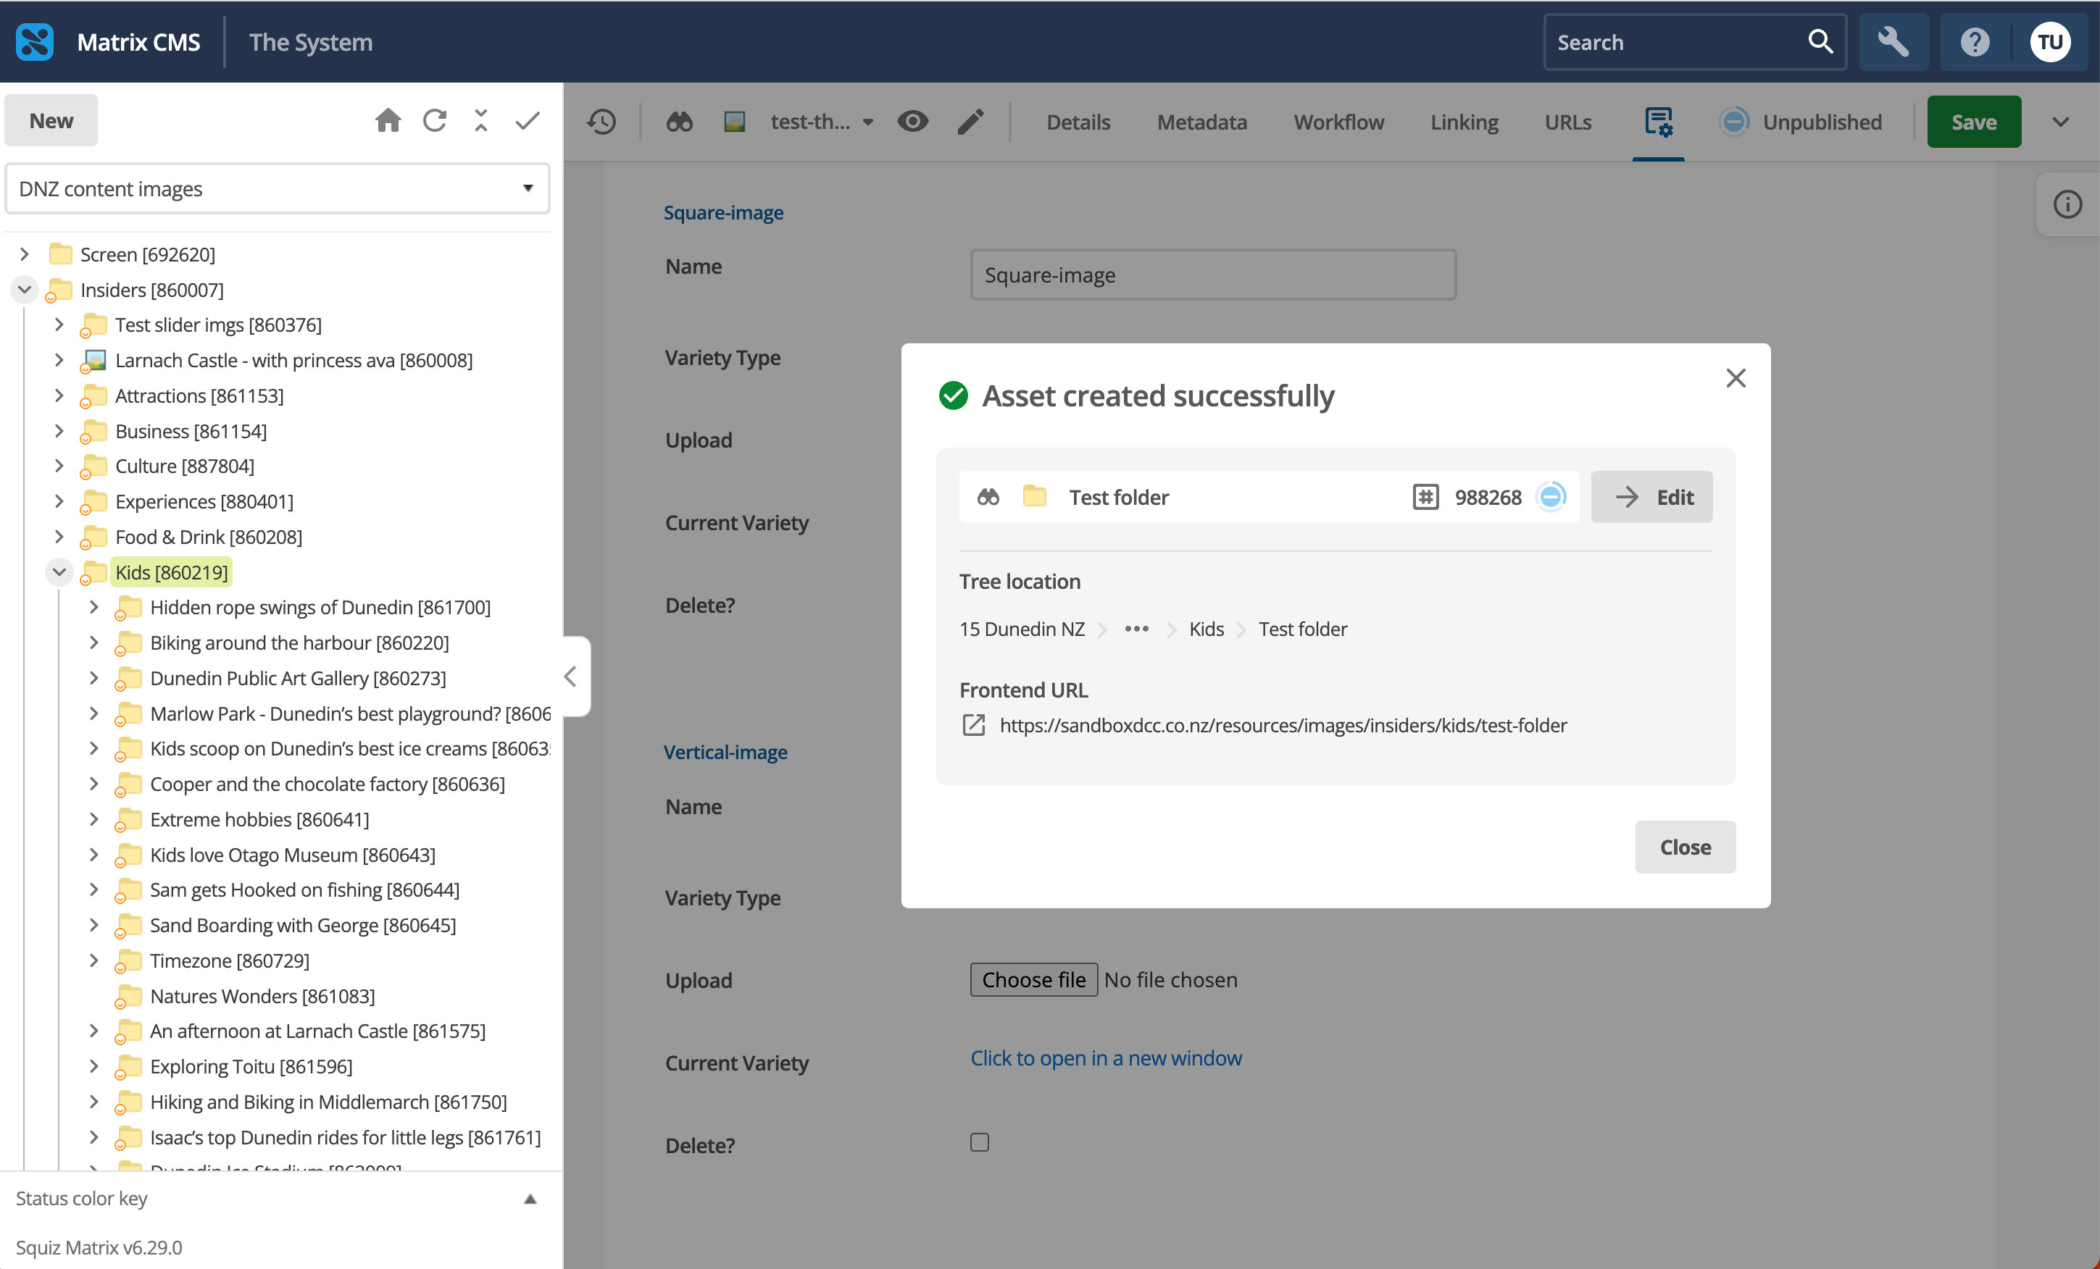Click the 15 Dunedin NZ breadcrumb

1022,629
